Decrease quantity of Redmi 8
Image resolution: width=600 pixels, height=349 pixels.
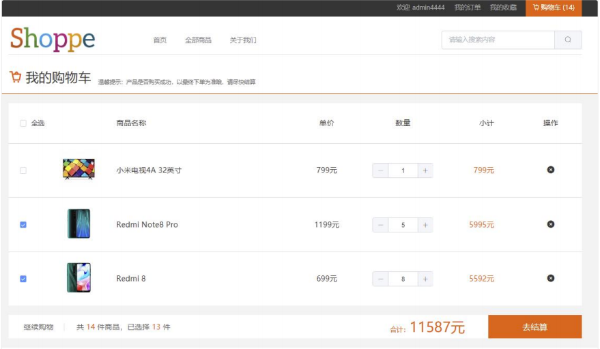tap(380, 279)
